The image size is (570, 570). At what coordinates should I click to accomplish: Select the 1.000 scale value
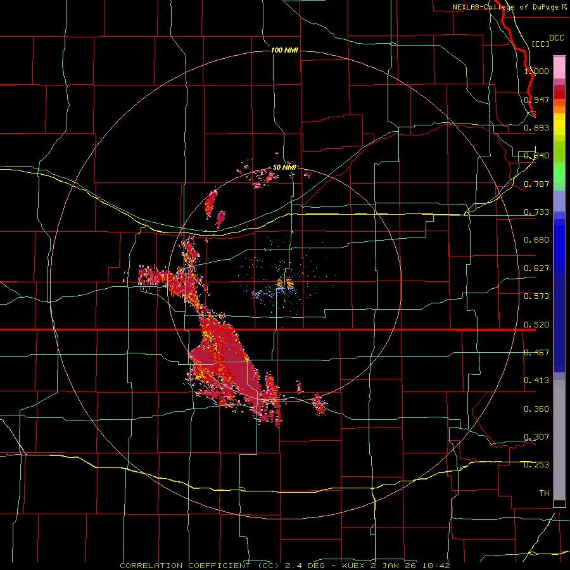[536, 71]
